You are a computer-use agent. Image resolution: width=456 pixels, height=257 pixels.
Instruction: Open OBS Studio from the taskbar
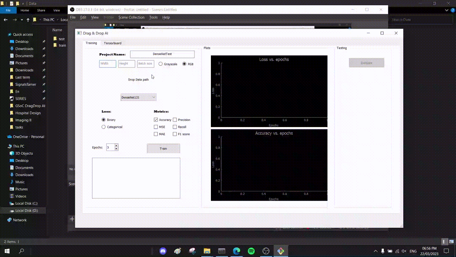[x=266, y=251]
